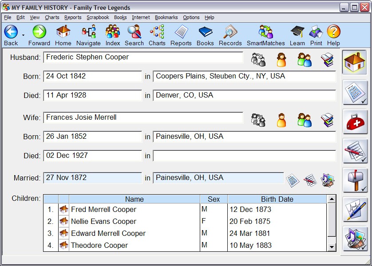Click the husband's birth date field

[x=92, y=76]
